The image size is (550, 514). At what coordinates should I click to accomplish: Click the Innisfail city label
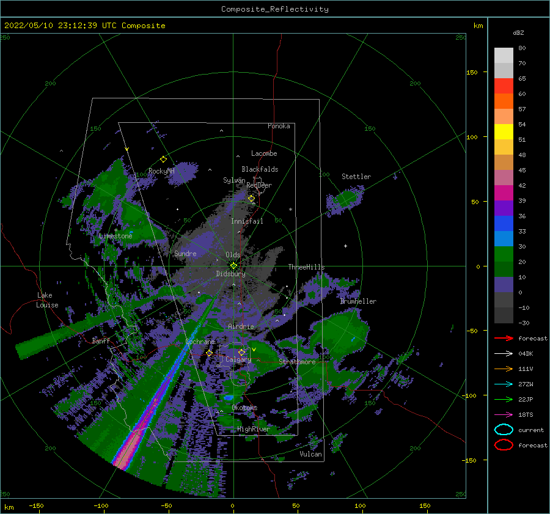click(247, 221)
